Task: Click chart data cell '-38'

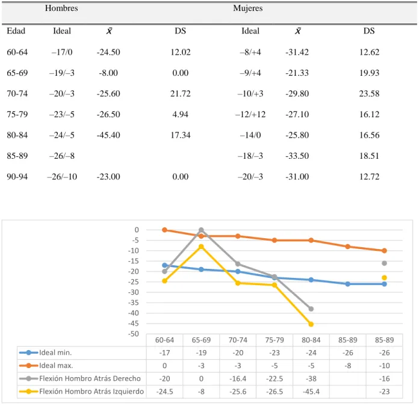Action: coord(311,378)
